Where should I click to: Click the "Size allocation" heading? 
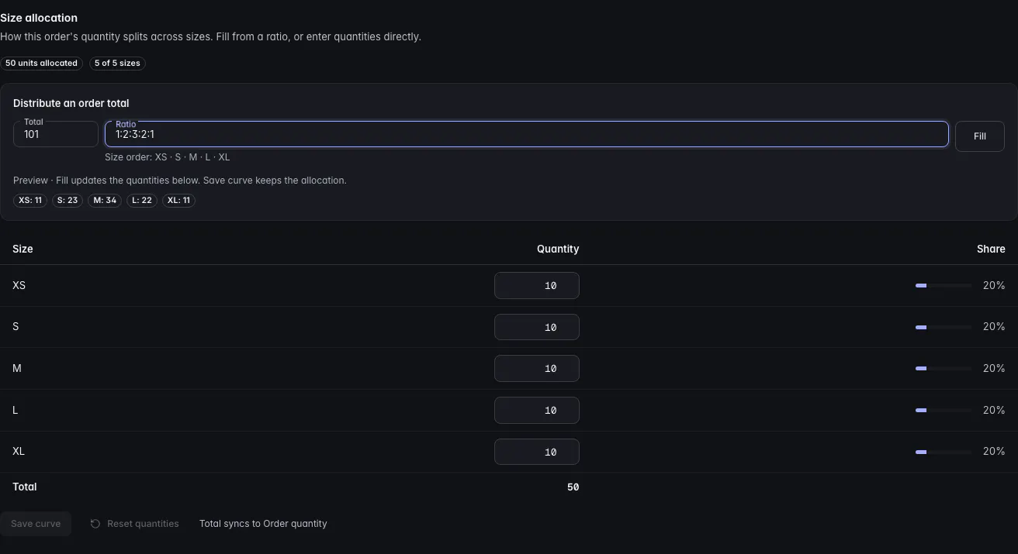click(x=39, y=18)
